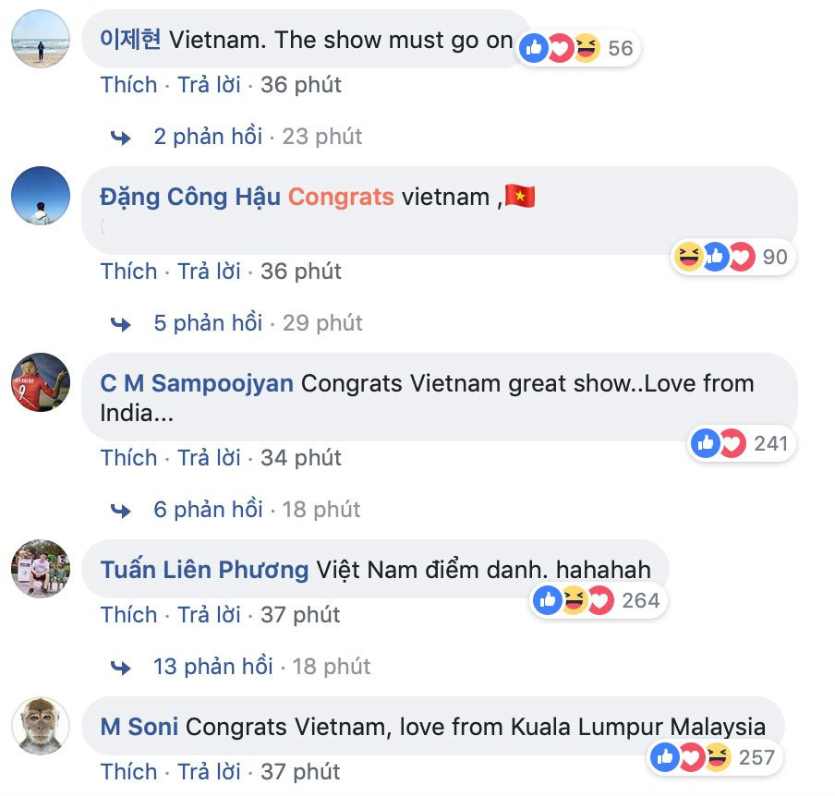The image size is (835, 796).
Task: Expand the 5 phản hồi replies thread
Action: point(208,322)
